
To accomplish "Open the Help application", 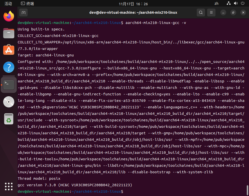I will 9,67.
